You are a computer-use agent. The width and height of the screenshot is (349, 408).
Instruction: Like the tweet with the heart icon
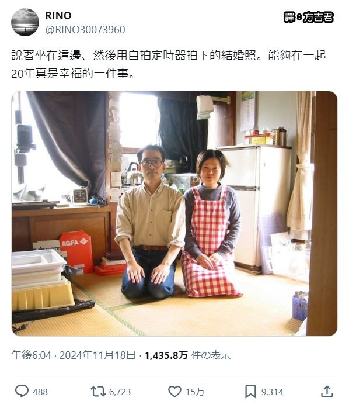(x=175, y=392)
